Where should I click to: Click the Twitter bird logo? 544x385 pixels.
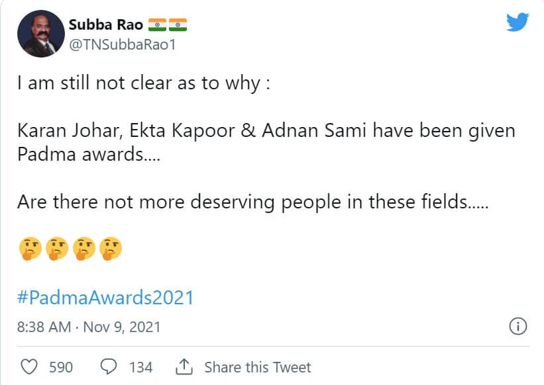pyautogui.click(x=517, y=22)
